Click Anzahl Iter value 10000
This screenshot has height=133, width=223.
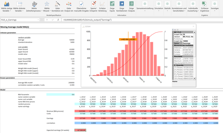[188, 41]
